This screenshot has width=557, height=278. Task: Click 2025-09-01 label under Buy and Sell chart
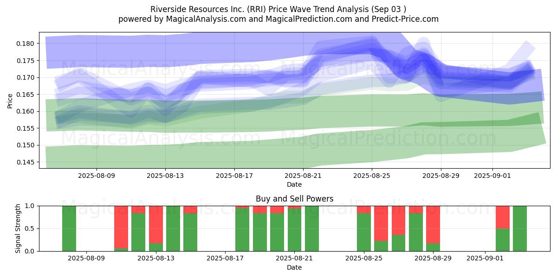point(485,259)
